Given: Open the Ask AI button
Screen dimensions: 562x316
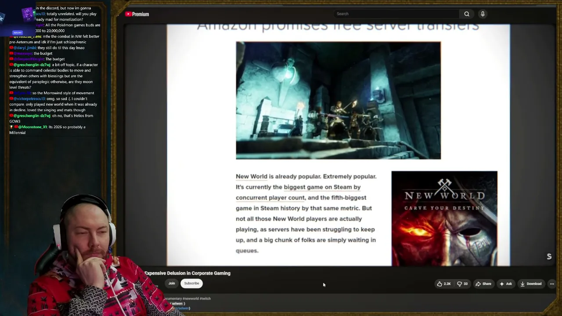Looking at the screenshot, I should pyautogui.click(x=506, y=284).
